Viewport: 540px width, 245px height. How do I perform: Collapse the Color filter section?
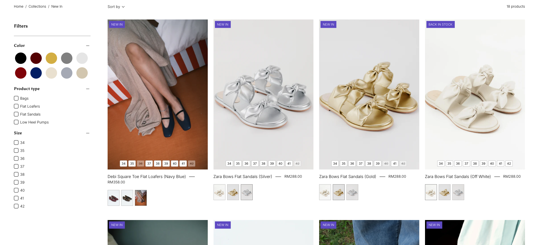tap(88, 46)
